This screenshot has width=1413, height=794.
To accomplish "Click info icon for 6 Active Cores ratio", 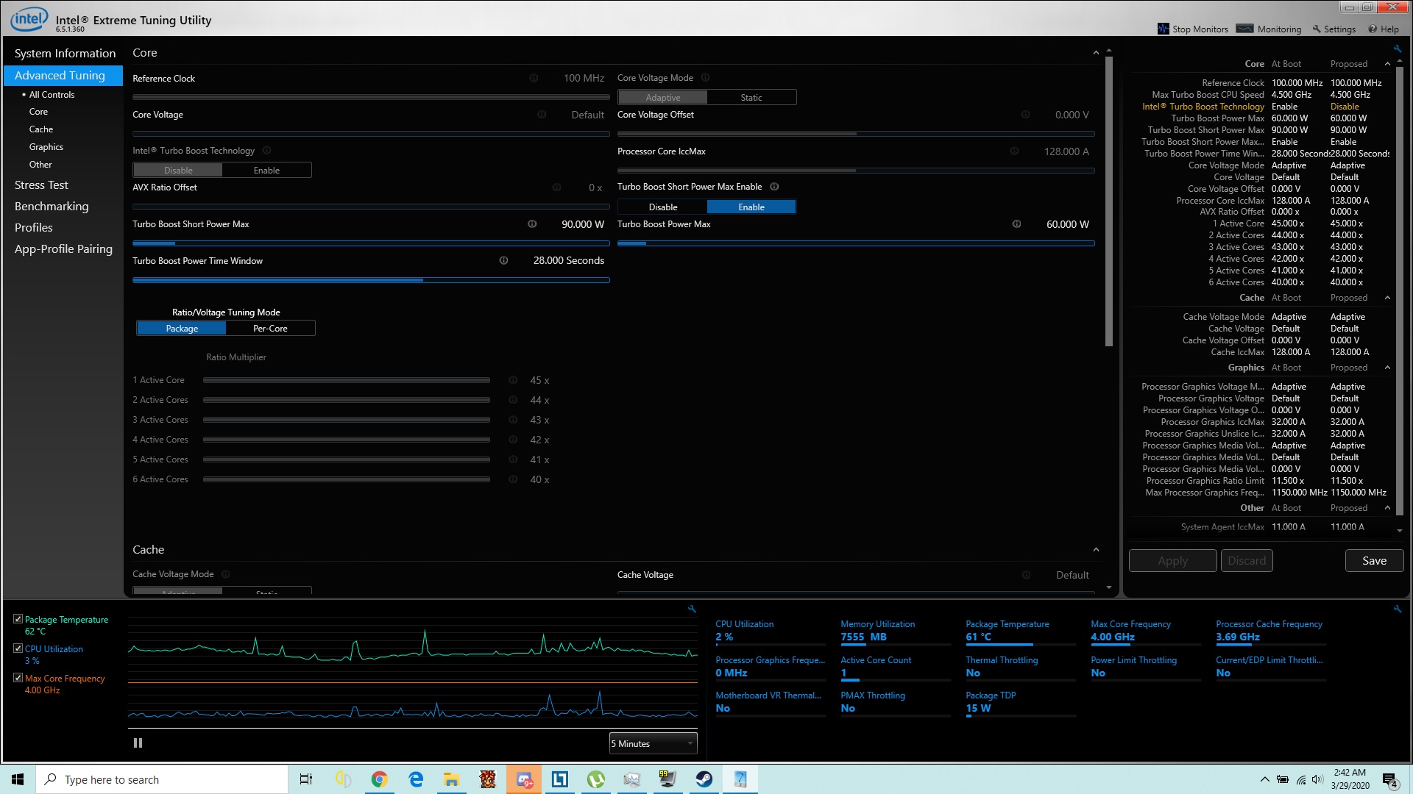I will point(513,479).
